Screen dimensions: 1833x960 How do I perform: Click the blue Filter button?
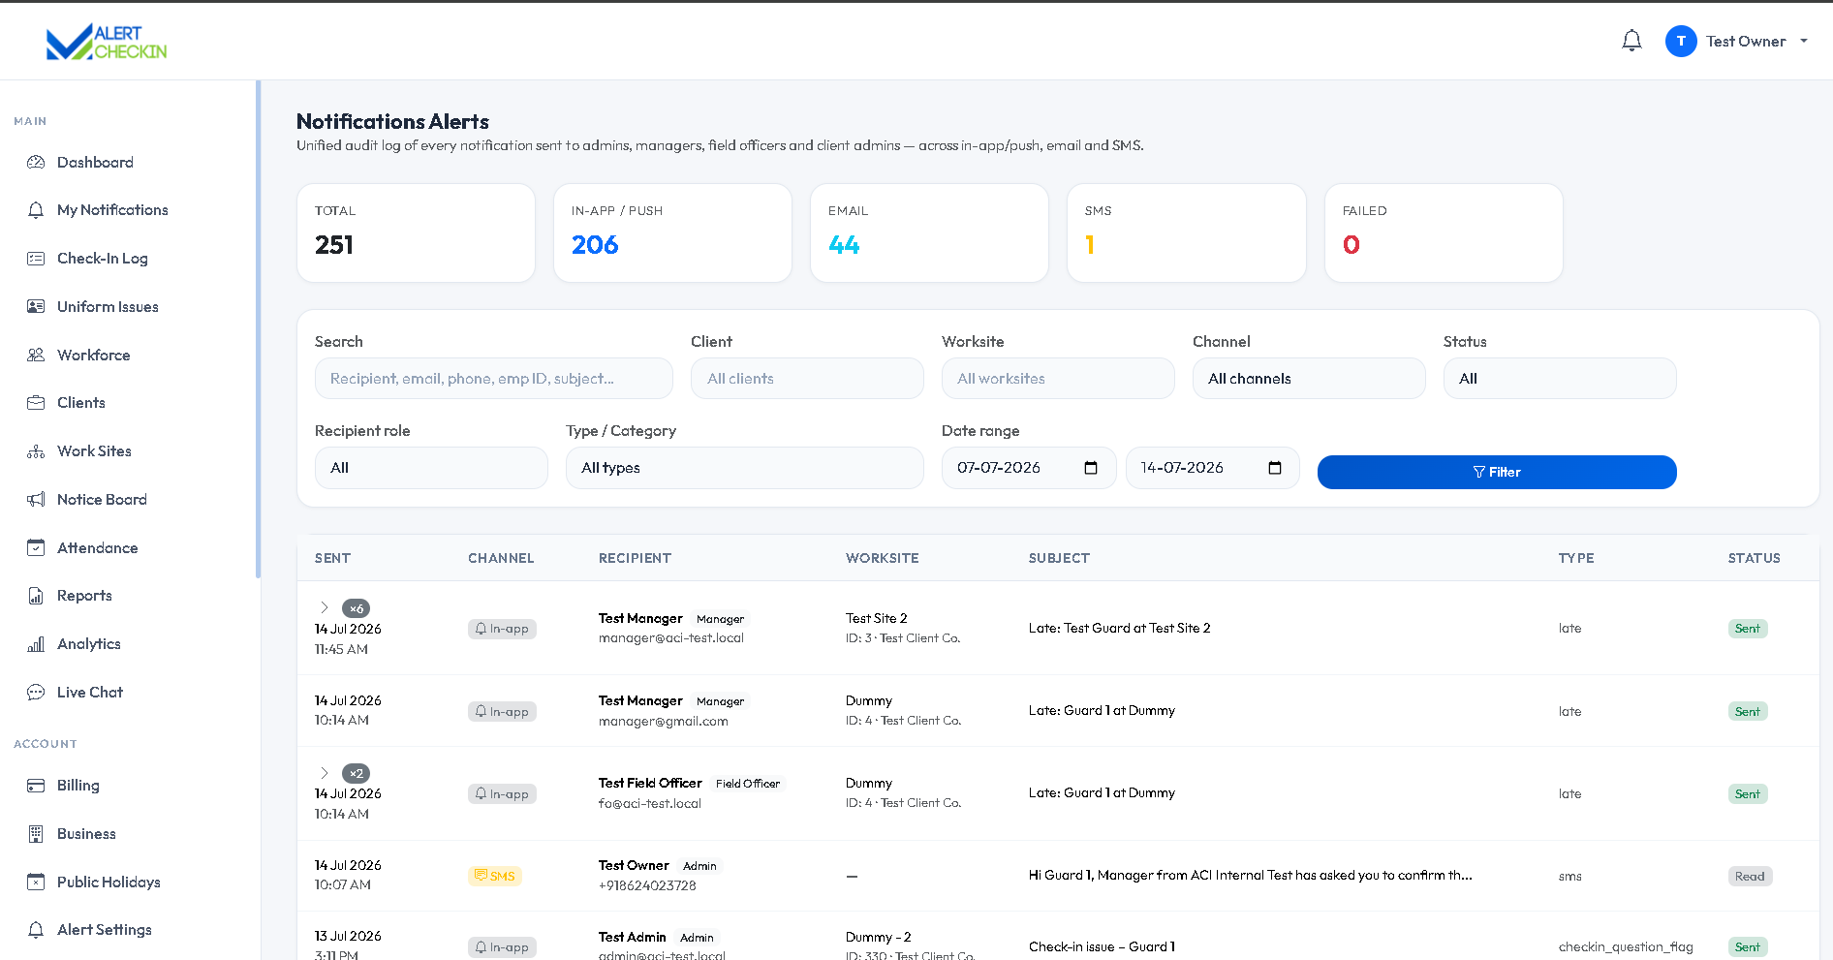(1497, 472)
